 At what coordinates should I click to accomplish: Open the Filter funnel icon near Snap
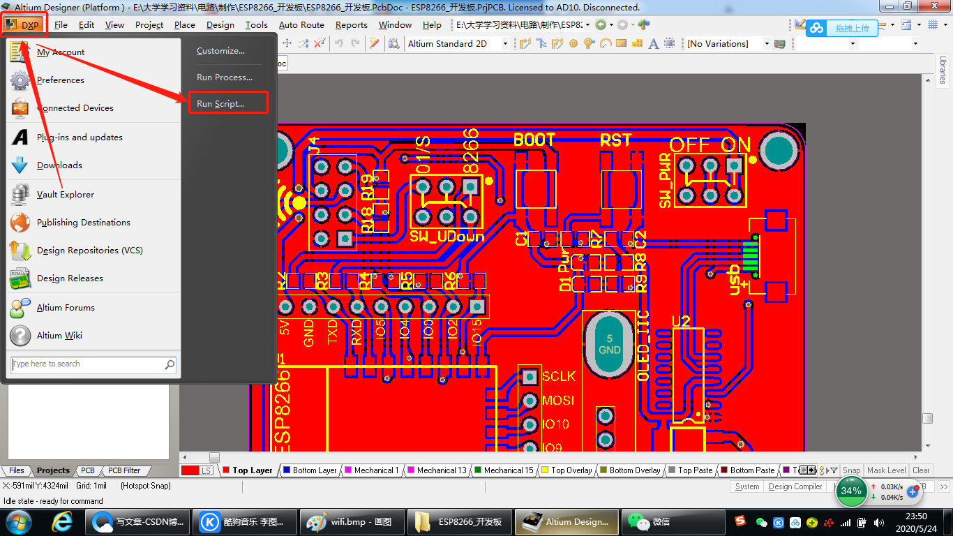[x=834, y=470]
